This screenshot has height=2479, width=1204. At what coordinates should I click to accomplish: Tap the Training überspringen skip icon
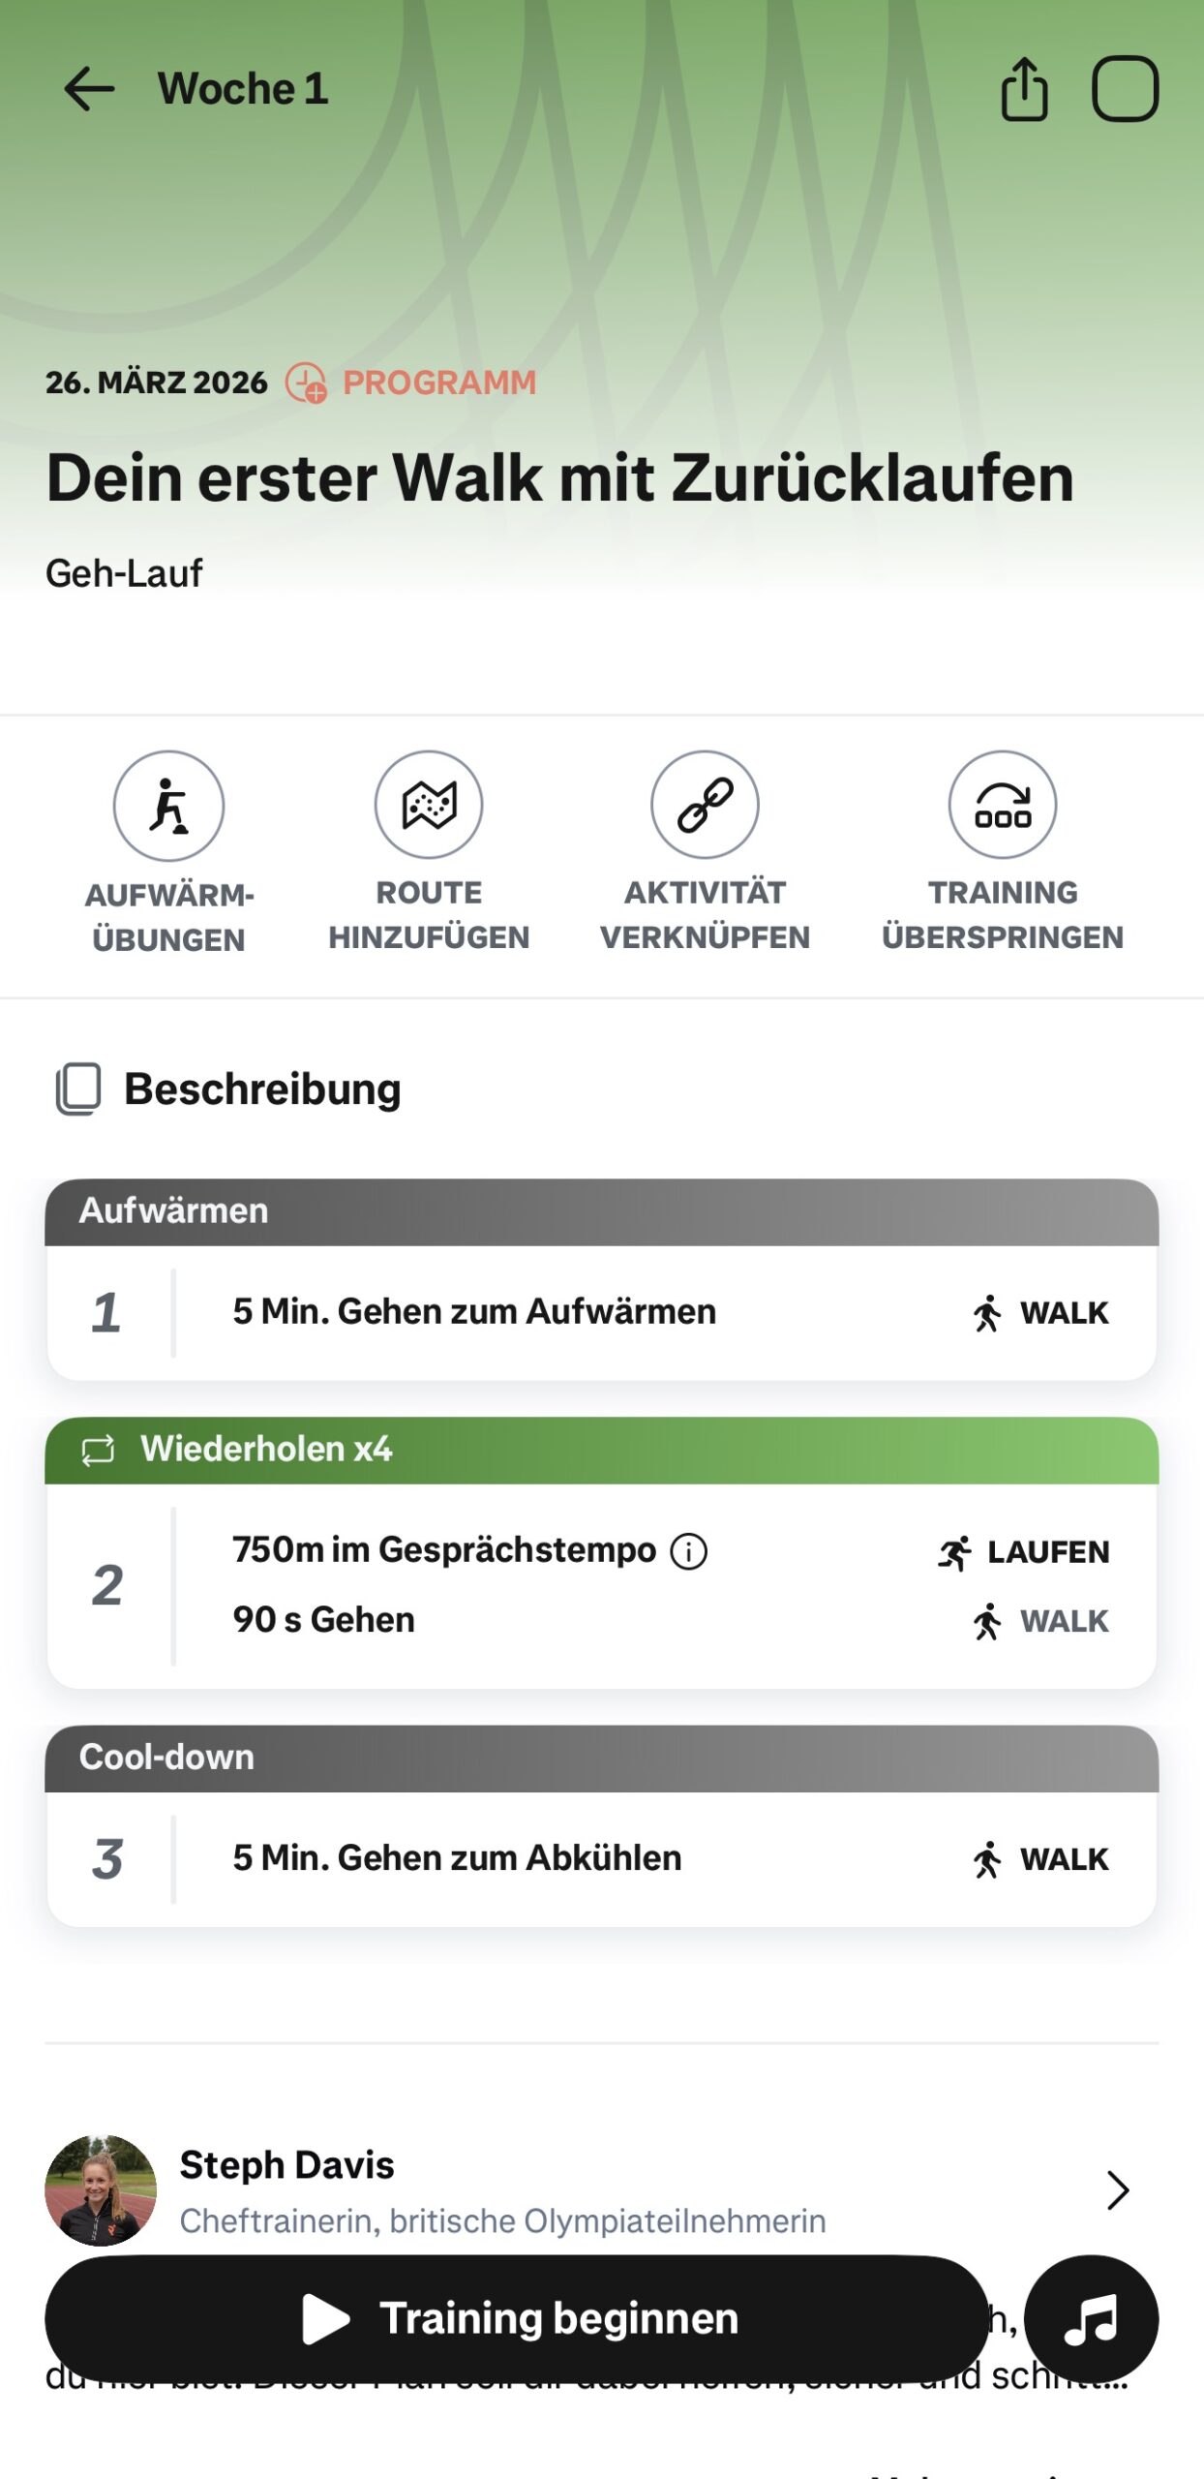1003,805
